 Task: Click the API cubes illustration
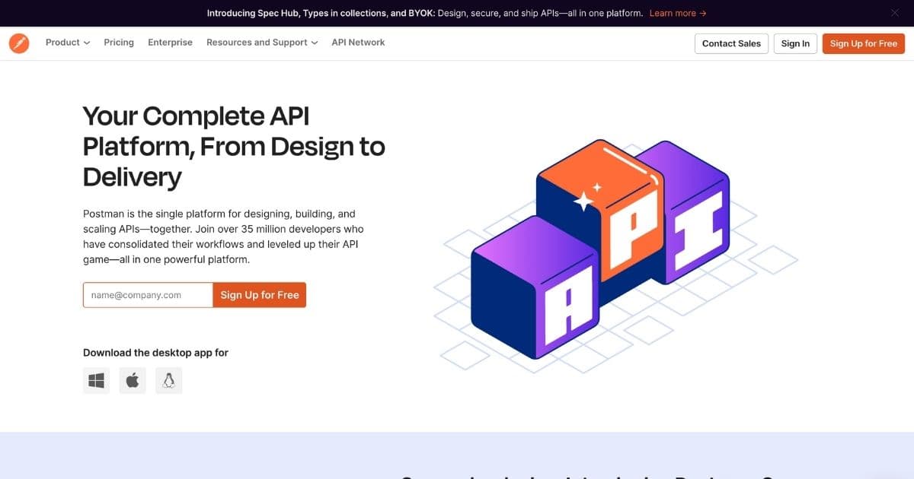[615, 255]
